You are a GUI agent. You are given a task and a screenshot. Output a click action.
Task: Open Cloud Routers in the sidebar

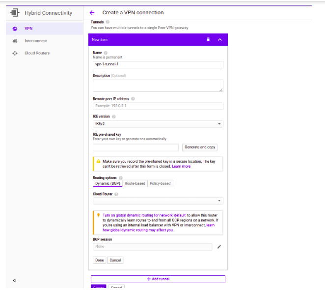click(x=37, y=53)
